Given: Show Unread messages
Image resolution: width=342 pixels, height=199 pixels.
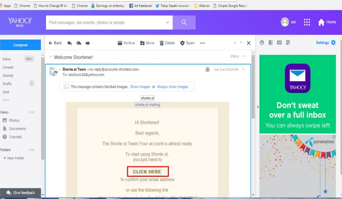Looking at the screenshot, I should [8, 67].
